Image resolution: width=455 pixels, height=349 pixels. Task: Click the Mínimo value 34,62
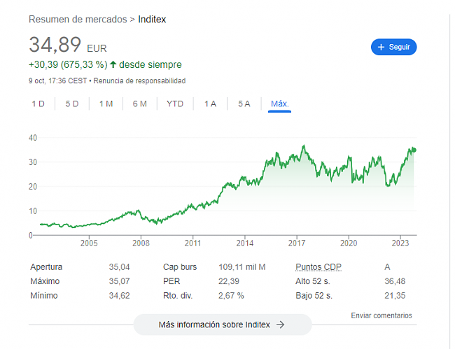pyautogui.click(x=119, y=296)
